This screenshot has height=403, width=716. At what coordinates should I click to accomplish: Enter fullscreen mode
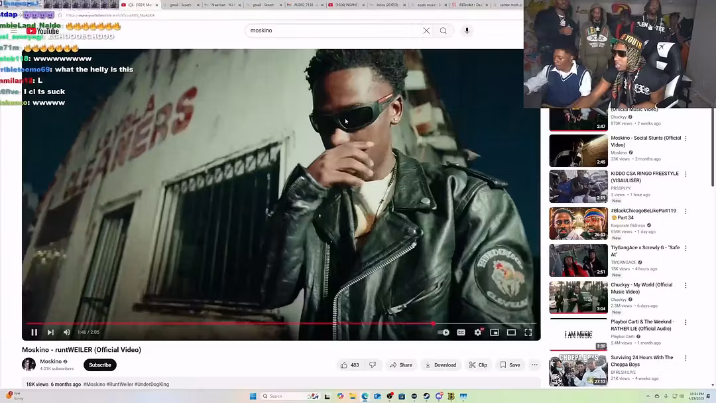[x=528, y=333]
